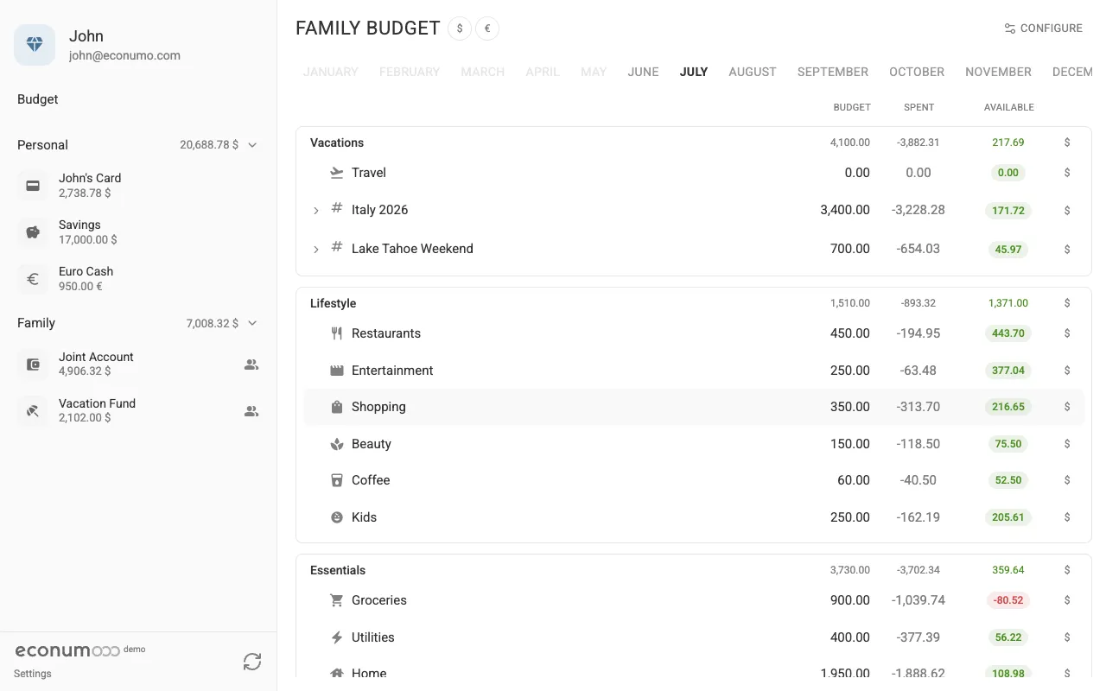Viewport: 1106px width, 691px height.
Task: Click the Travel airplane icon
Action: click(x=337, y=173)
